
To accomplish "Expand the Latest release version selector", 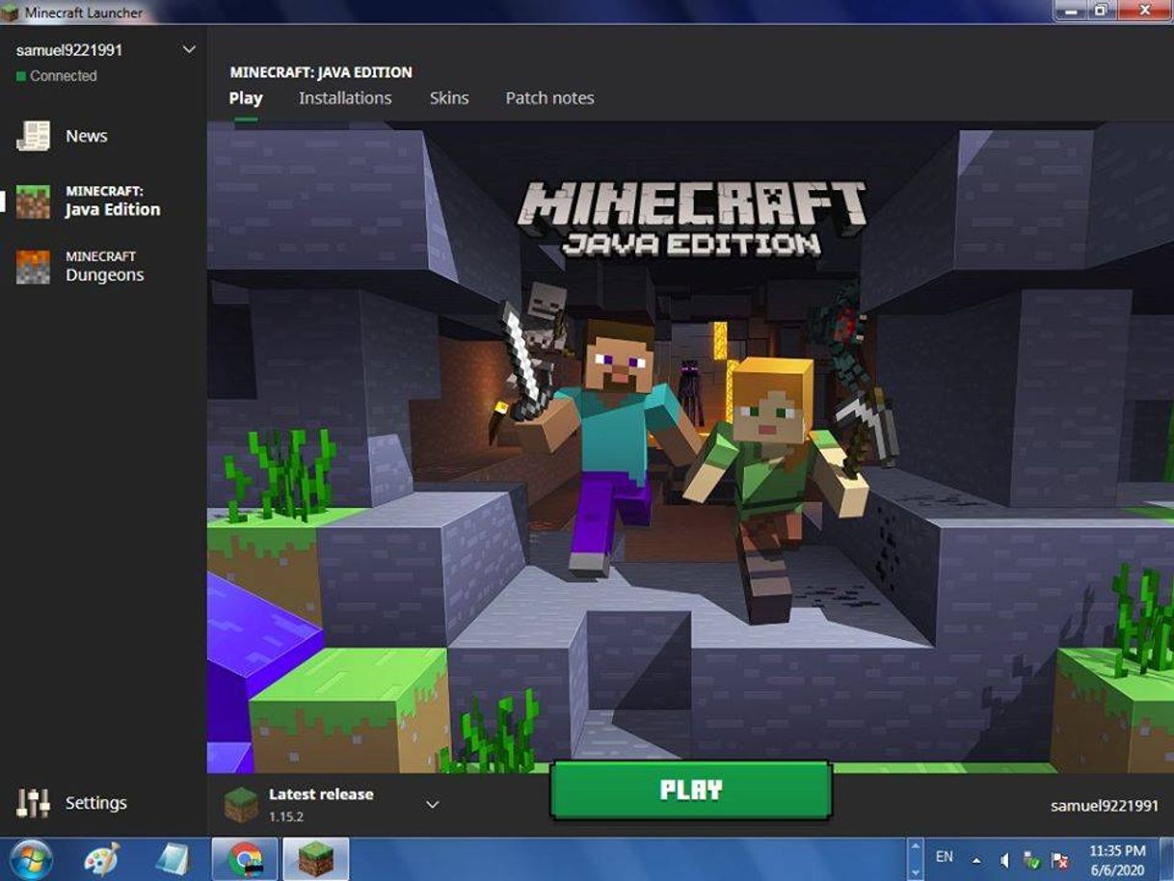I will [433, 804].
